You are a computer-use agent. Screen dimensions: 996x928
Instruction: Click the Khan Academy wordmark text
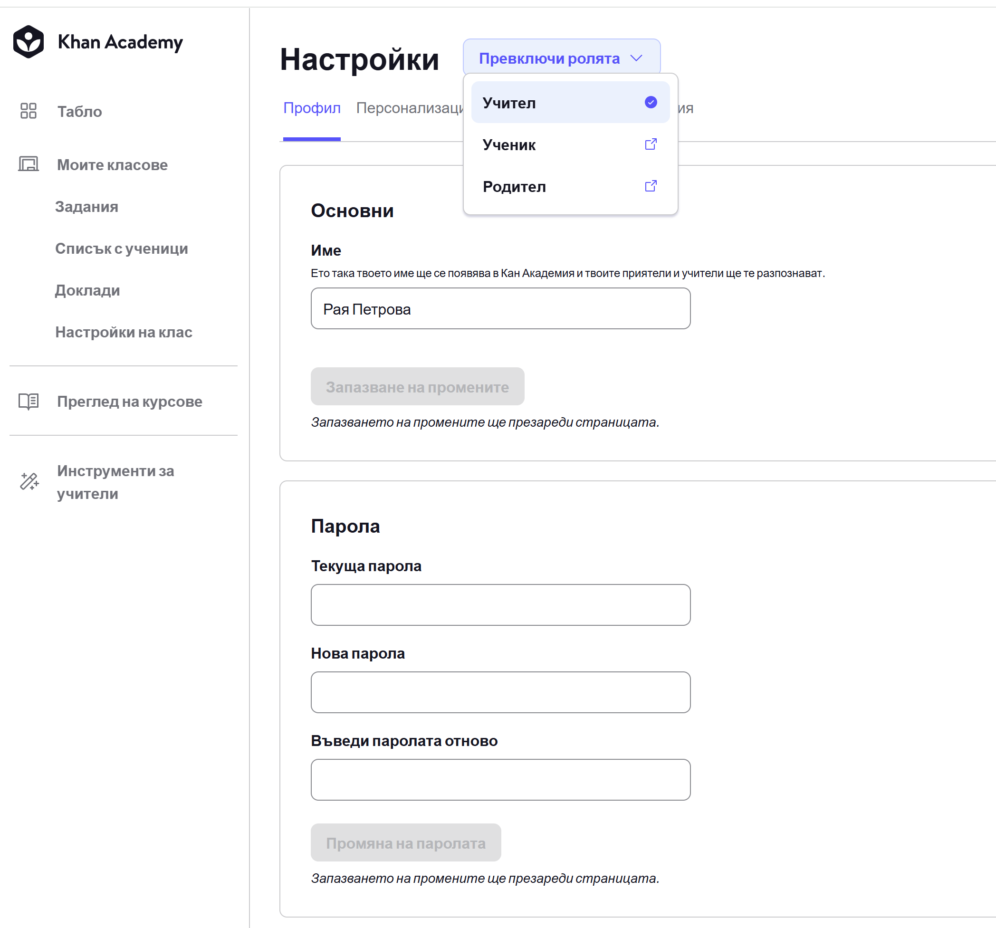pos(120,42)
